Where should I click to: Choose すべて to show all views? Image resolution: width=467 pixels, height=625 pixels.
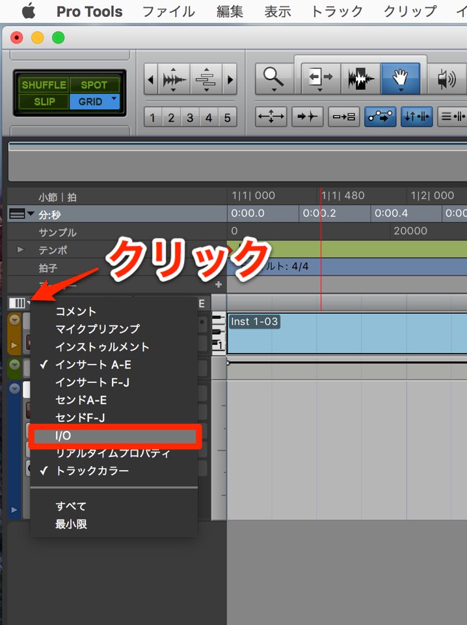[x=114, y=507]
